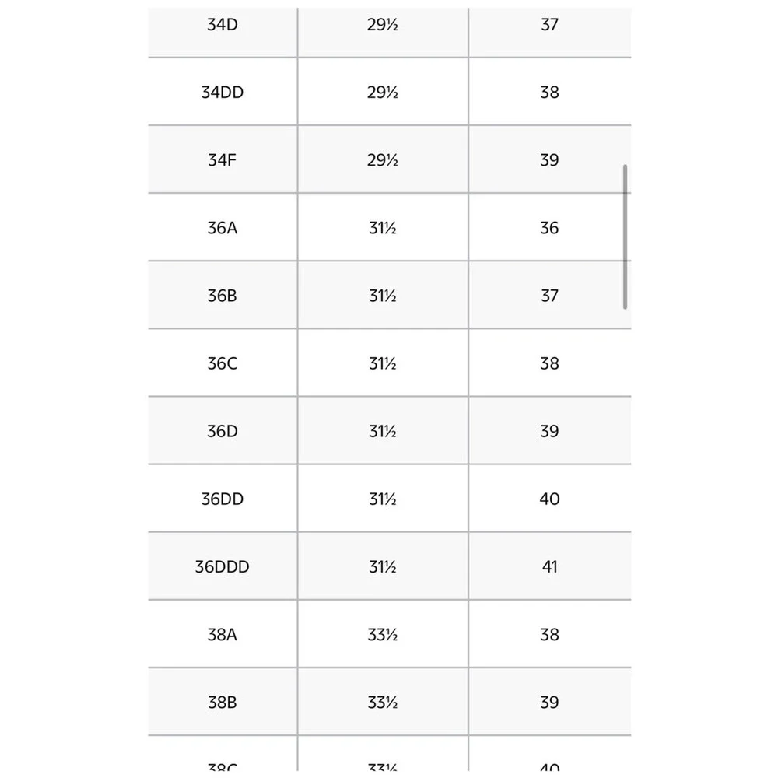Select 29½ value in 34F row
Image resolution: width=778 pixels, height=778 pixels.
(383, 159)
